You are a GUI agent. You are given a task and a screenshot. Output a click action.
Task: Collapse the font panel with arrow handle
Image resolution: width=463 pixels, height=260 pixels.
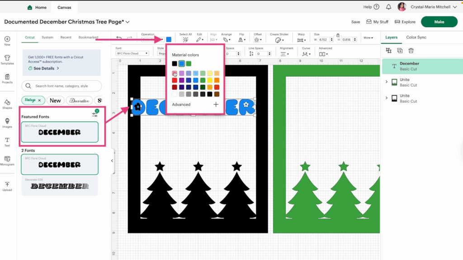point(112,161)
